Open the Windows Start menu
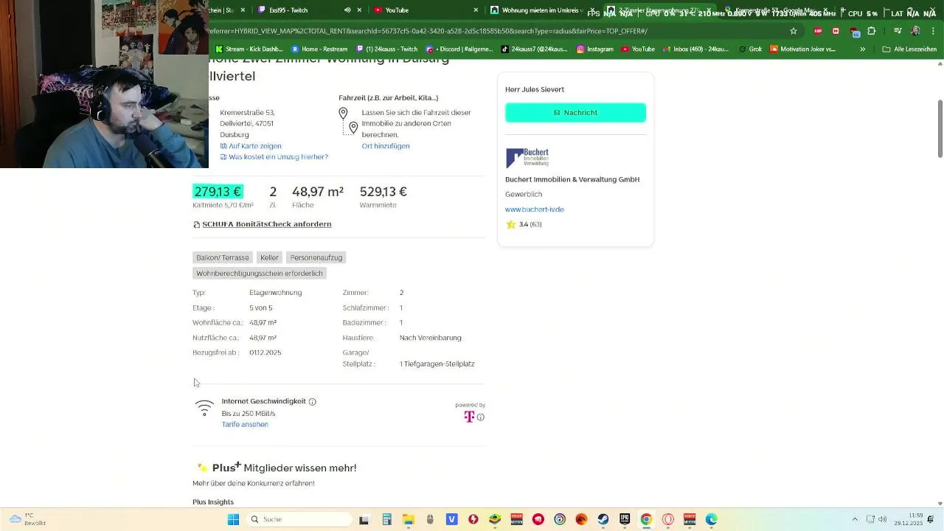 pos(233,519)
